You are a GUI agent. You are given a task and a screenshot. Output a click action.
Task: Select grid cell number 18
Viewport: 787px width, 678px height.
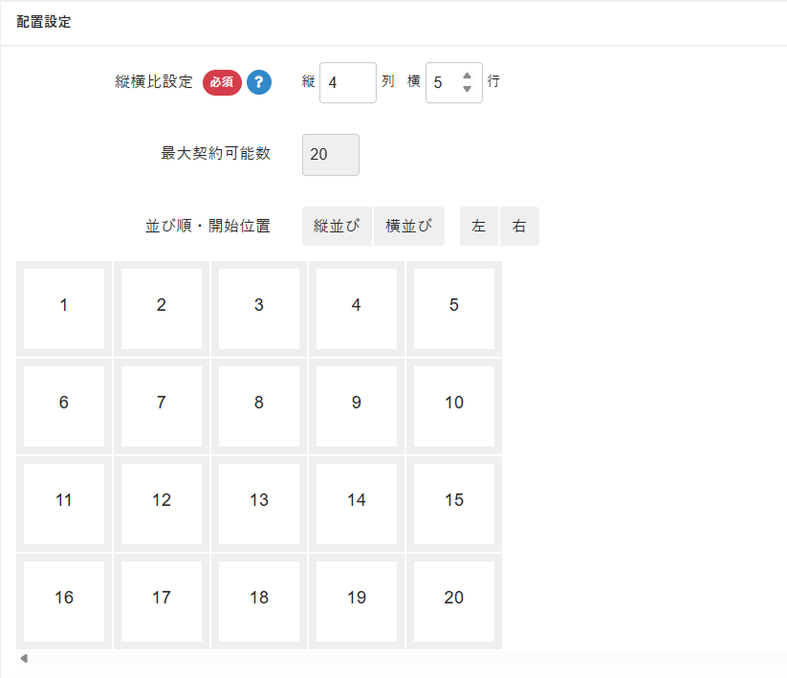[259, 601]
